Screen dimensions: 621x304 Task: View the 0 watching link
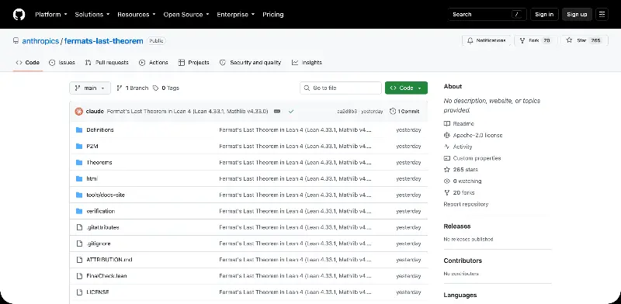463,181
